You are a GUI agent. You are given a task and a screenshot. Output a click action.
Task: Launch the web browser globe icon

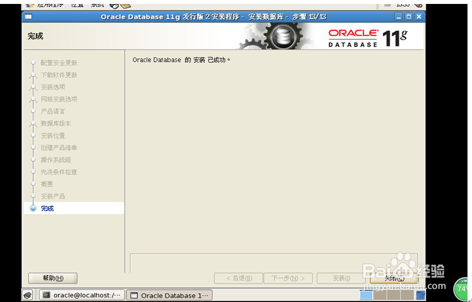[x=114, y=6]
